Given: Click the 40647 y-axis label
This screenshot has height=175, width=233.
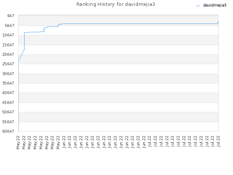Looking at the screenshot, I should click(x=8, y=93).
